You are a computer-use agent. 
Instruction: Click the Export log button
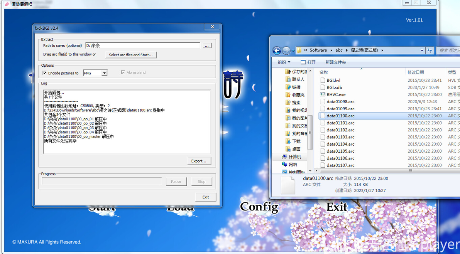(x=199, y=161)
